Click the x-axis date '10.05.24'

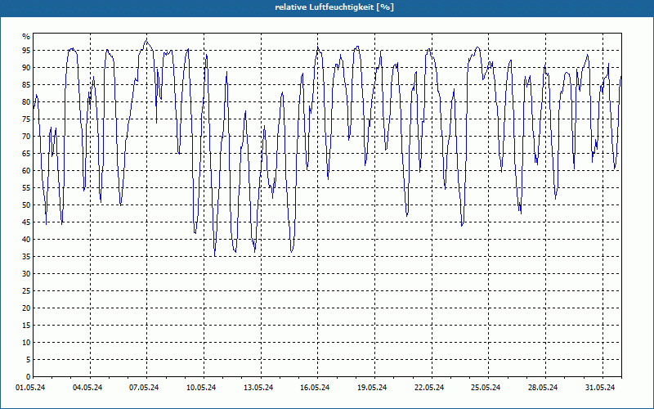click(x=201, y=388)
